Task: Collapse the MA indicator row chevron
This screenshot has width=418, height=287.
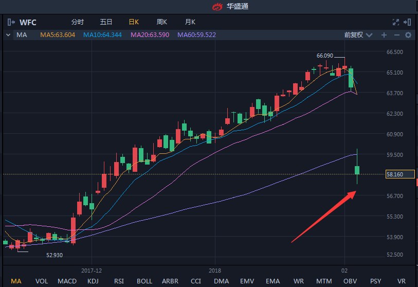Action: [8, 35]
